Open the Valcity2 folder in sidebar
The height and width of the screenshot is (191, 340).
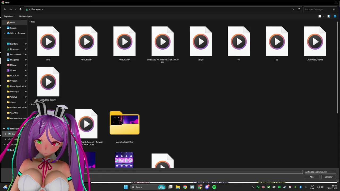click(14, 97)
